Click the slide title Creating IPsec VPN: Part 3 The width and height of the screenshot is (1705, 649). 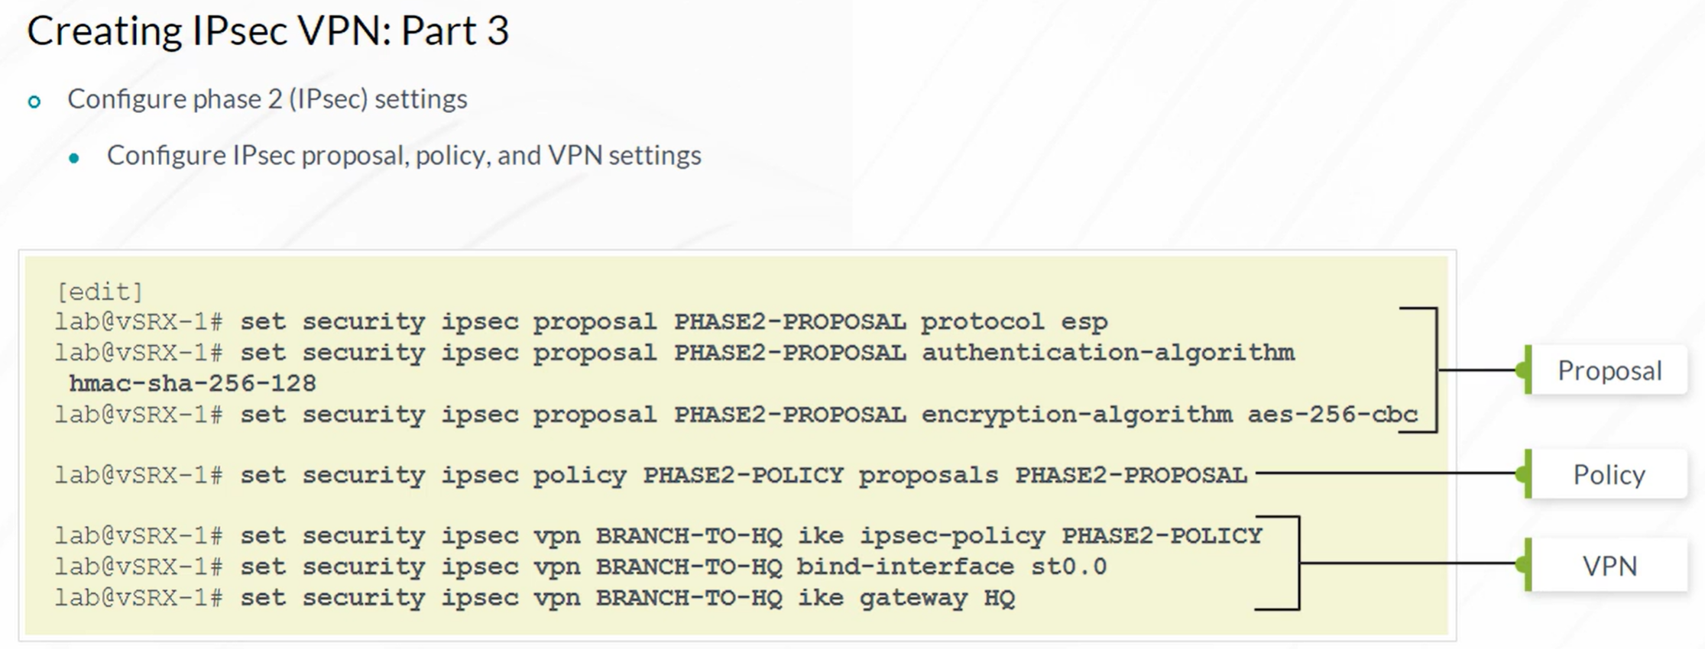267,31
